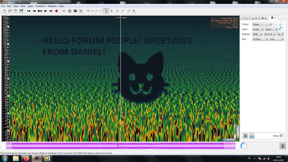288x162 pixels.
Task: Open the All Bins dropdown
Action: point(260,39)
